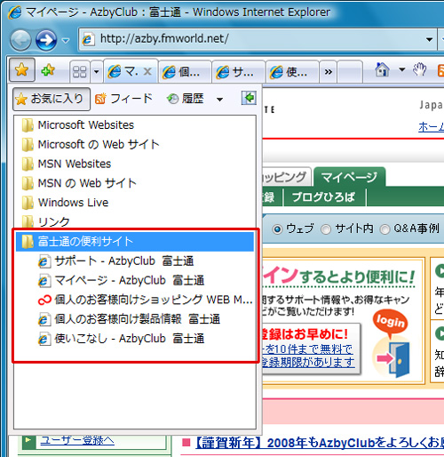Click the ユーザー登録へ link

click(77, 441)
